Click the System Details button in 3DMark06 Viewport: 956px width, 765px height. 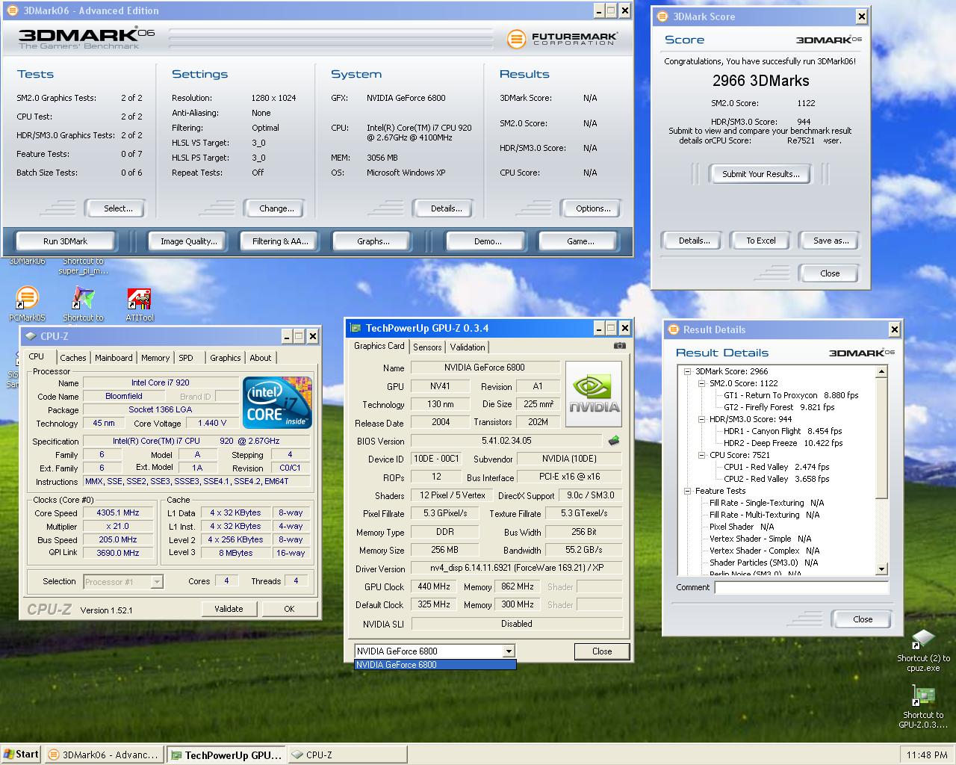pos(446,208)
